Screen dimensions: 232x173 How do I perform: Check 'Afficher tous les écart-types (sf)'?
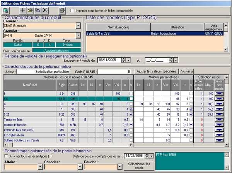(x=6, y=156)
